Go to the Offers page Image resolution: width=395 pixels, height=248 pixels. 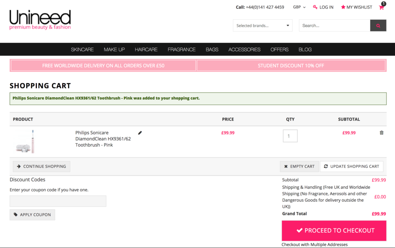tap(279, 50)
